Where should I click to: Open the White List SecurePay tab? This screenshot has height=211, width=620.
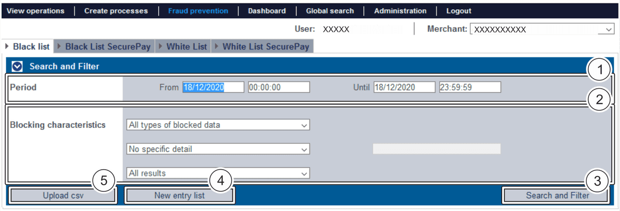point(265,47)
